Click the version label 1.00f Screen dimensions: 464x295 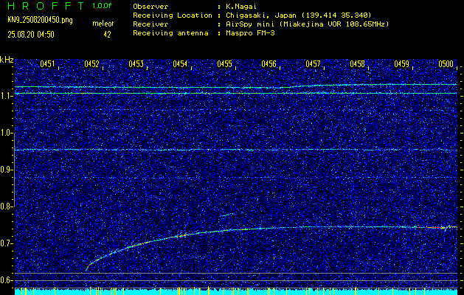pyautogui.click(x=102, y=6)
